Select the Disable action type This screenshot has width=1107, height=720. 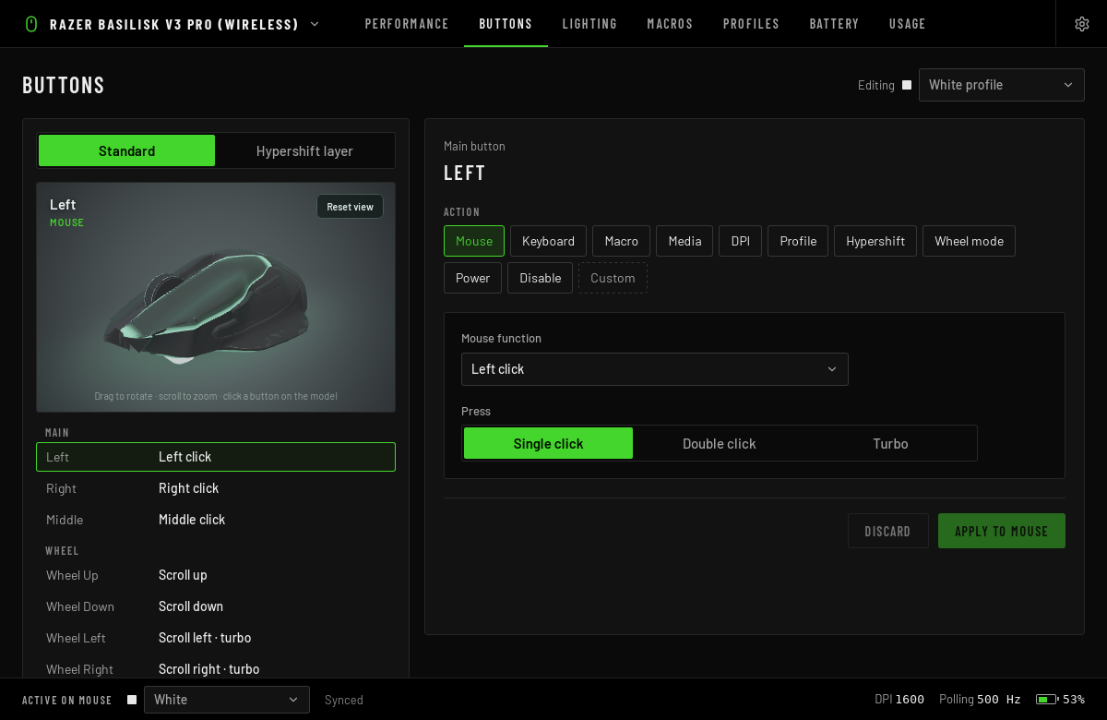[540, 278]
